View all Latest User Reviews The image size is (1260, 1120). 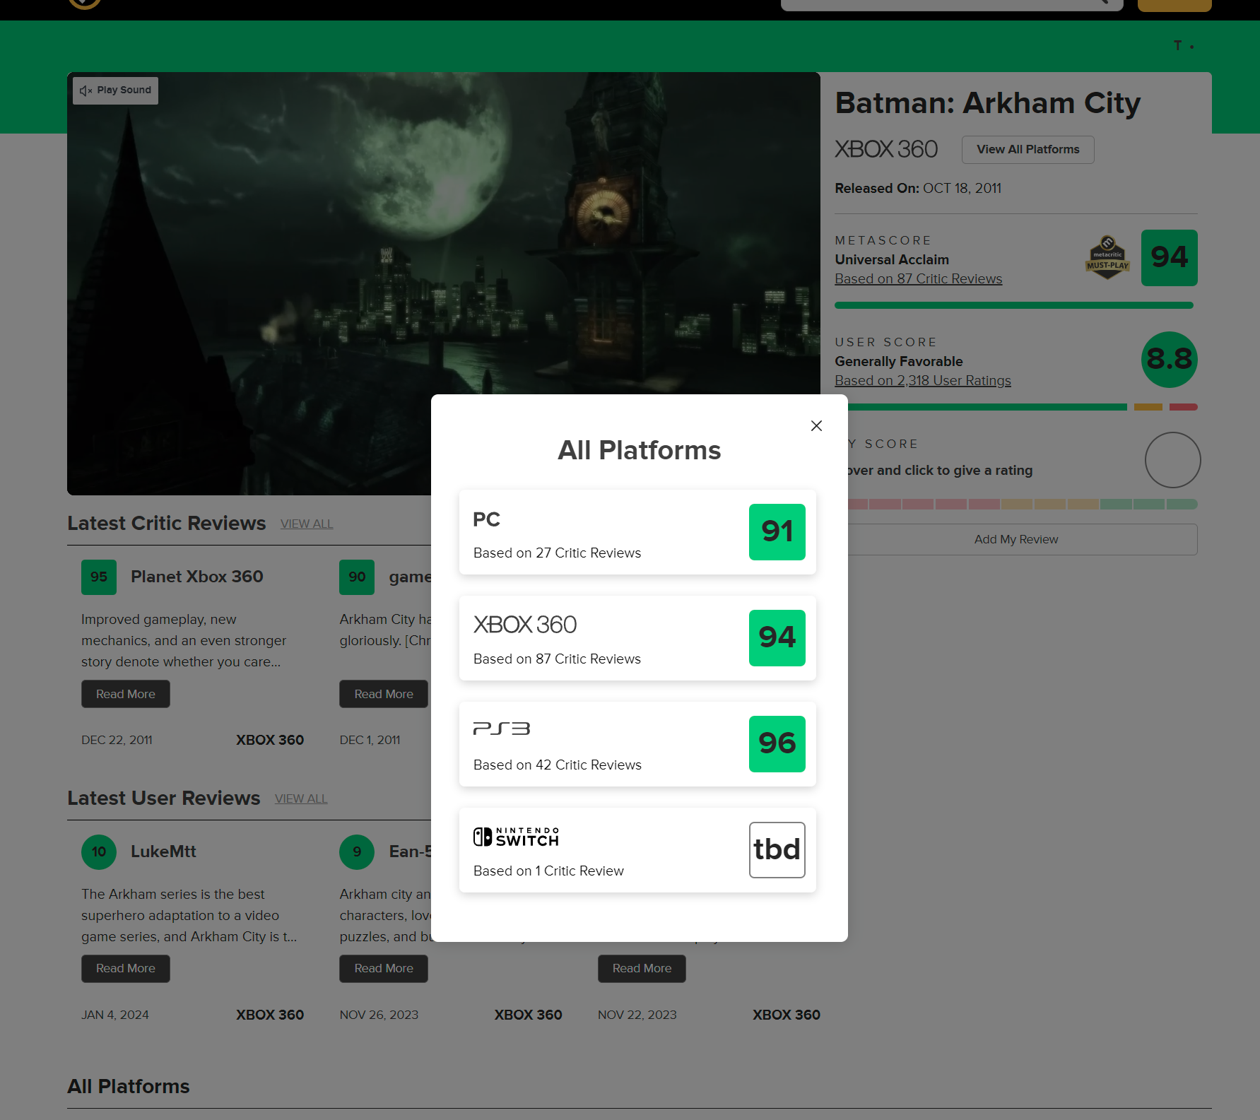[301, 798]
